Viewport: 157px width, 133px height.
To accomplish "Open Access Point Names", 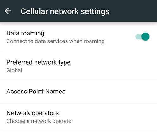I will coord(78,91).
